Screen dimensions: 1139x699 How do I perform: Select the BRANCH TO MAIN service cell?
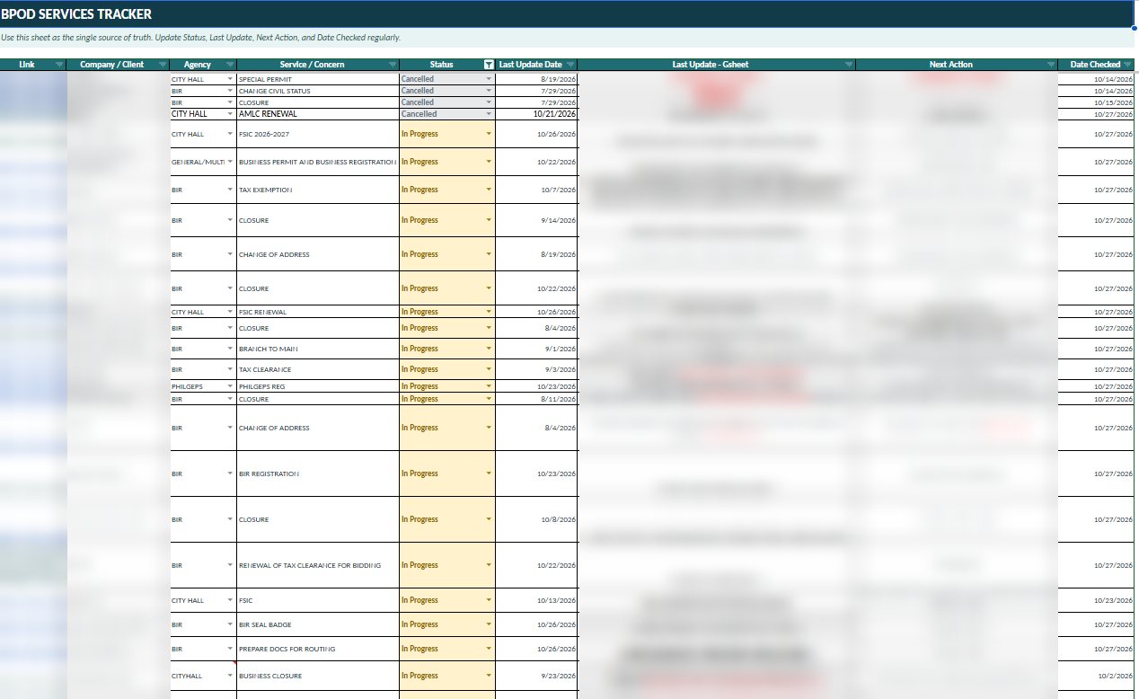[x=318, y=349]
